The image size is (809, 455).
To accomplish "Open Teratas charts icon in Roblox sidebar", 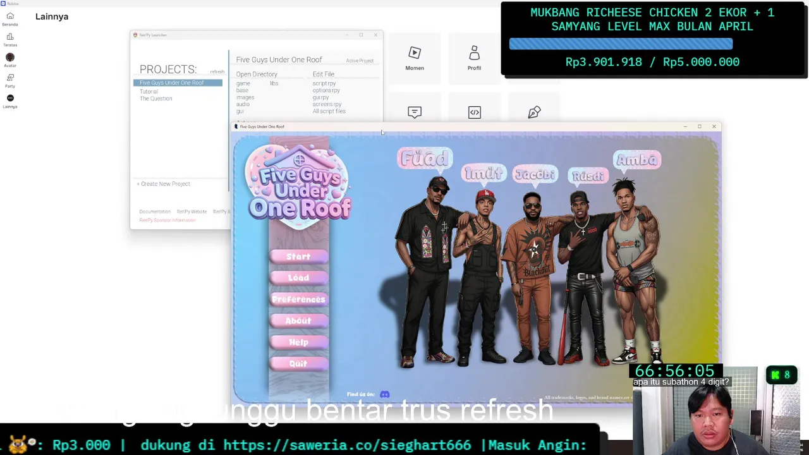I will (x=10, y=37).
